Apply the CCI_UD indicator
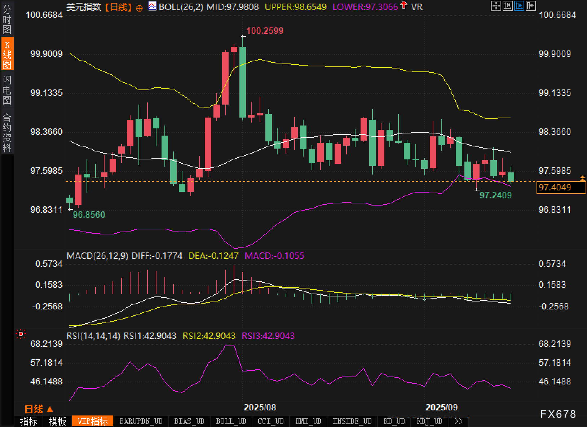 tap(271, 421)
